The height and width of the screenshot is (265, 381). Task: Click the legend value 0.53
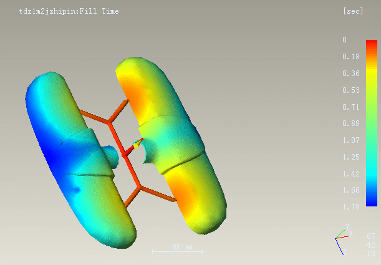351,90
